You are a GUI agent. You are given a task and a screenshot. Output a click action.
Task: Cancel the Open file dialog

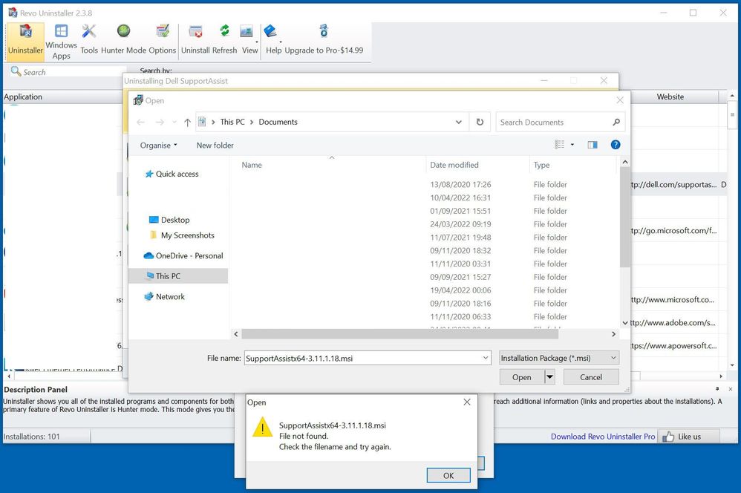tap(591, 376)
